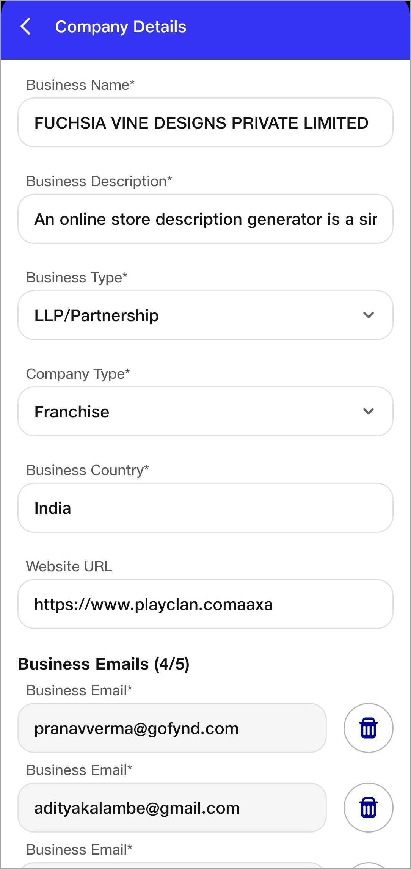Click the pranavverma@gofynd.com email field
The width and height of the screenshot is (411, 869).
pyautogui.click(x=172, y=728)
